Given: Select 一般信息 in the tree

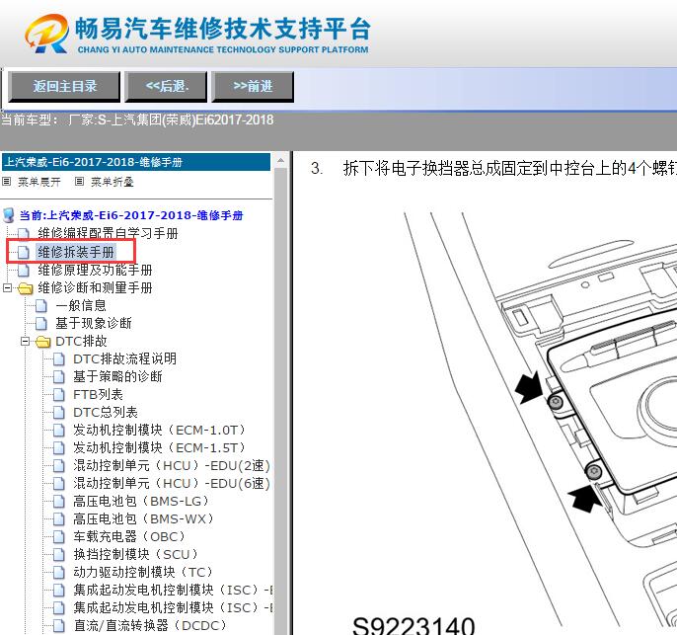Looking at the screenshot, I should tap(81, 305).
